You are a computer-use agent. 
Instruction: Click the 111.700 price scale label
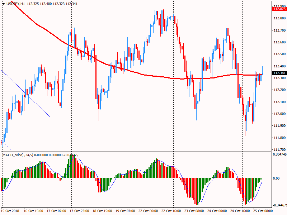click(280, 149)
